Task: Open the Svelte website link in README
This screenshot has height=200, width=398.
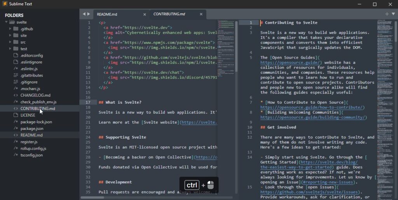Action: tap(199, 122)
